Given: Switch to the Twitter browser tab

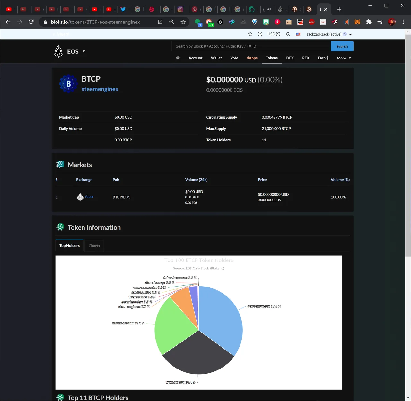Looking at the screenshot, I should 123,9.
